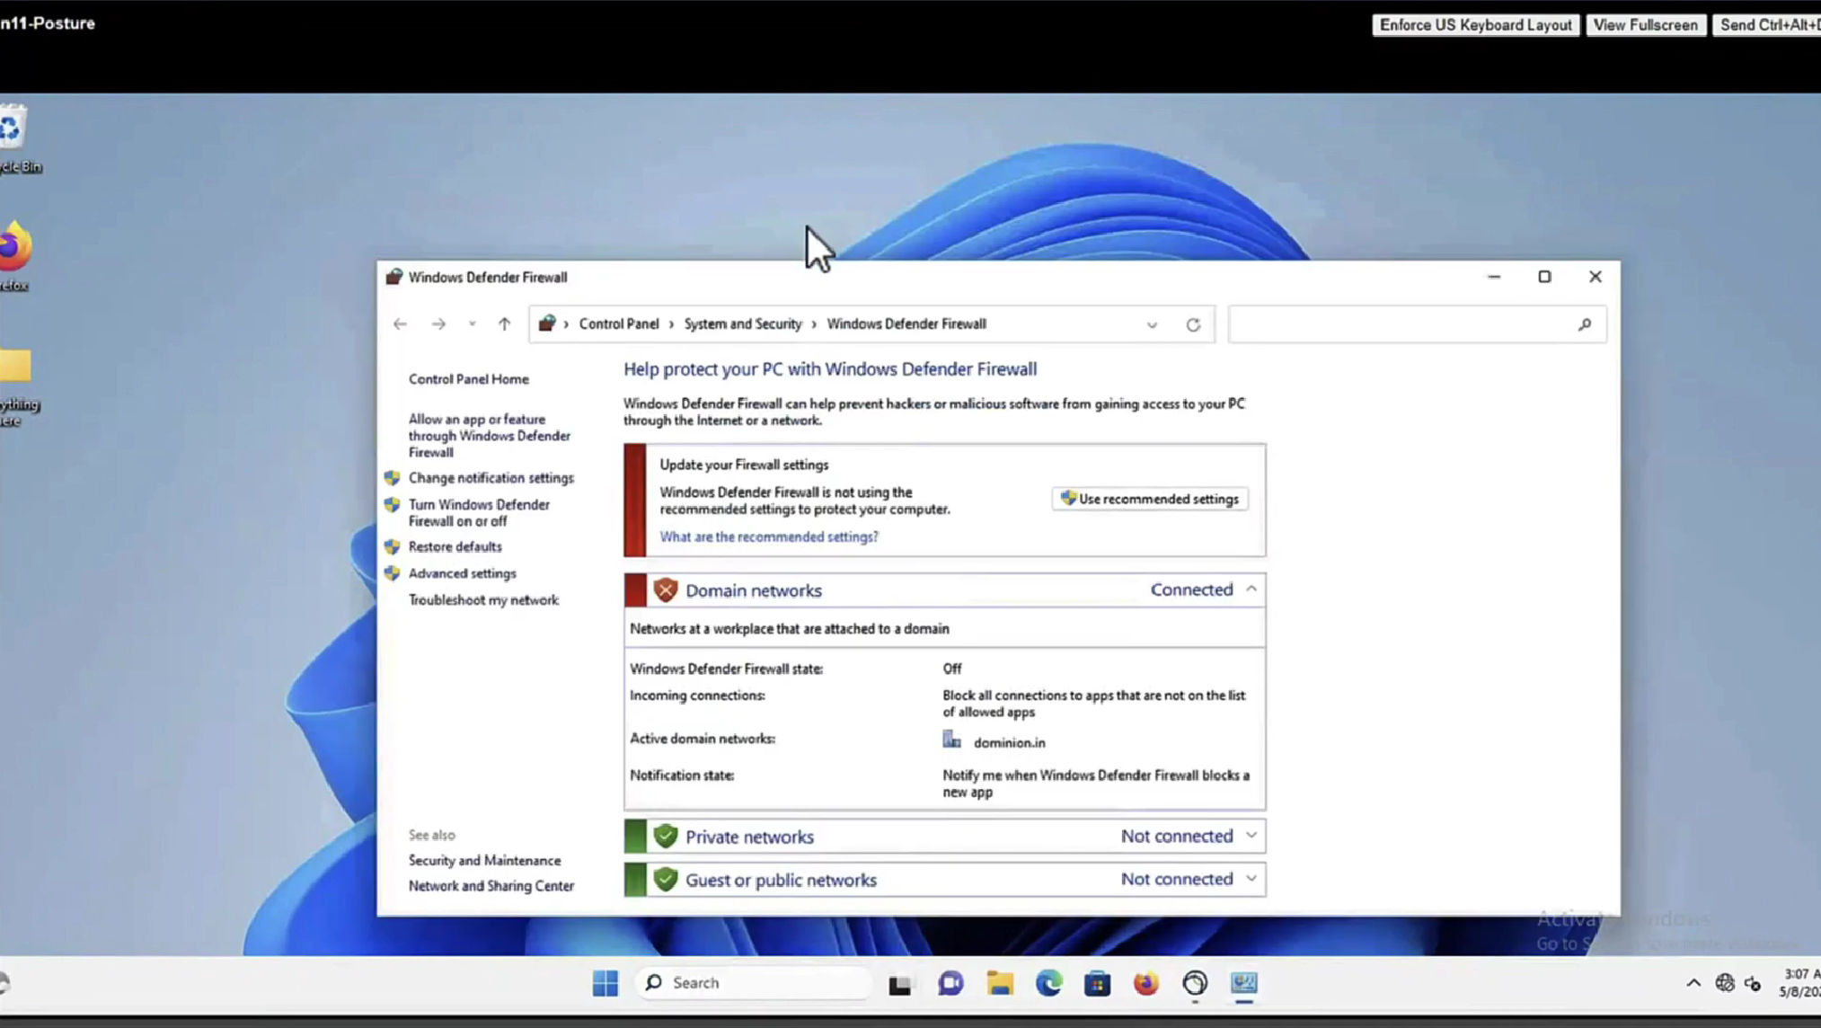Image resolution: width=1821 pixels, height=1028 pixels.
Task: Open Turn Windows Defender Firewall on or off
Action: (479, 513)
